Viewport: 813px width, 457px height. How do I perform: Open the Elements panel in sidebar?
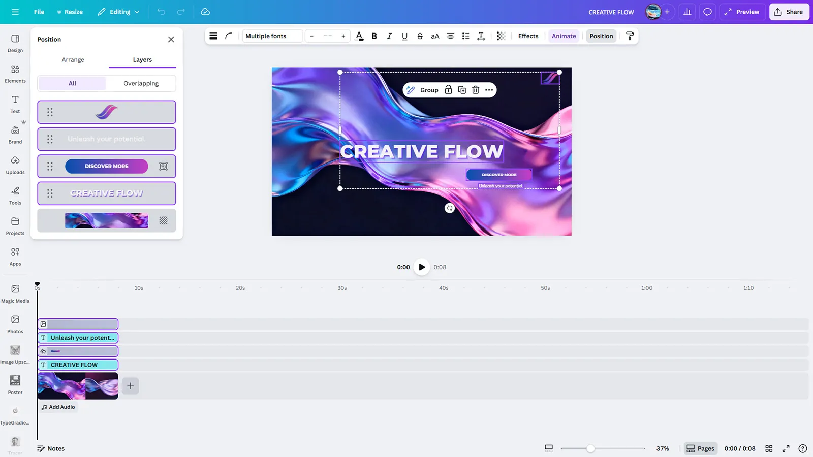(15, 74)
